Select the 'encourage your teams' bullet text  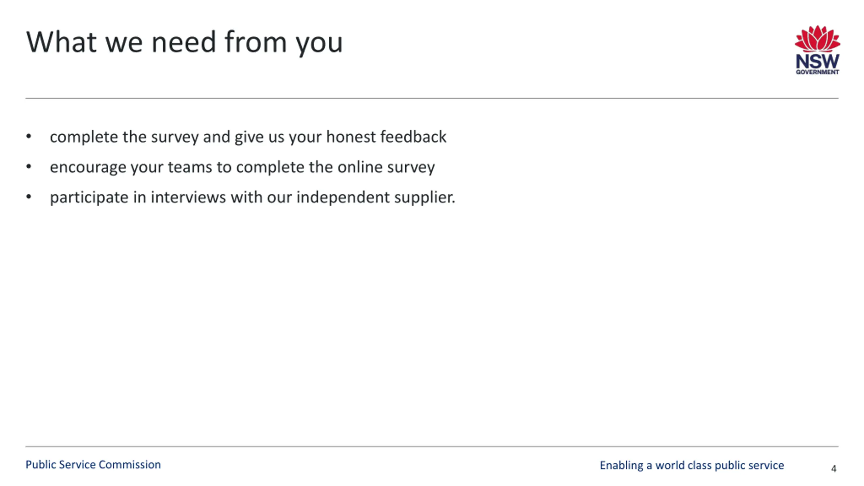[242, 167]
